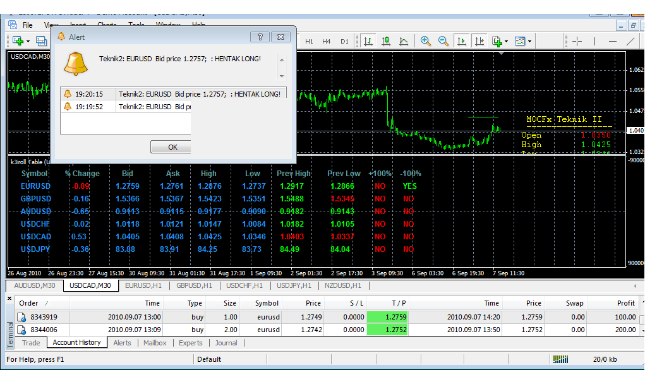Viewport: 657px width, 370px height.
Task: Toggle chart auto scroll
Action: click(x=462, y=41)
